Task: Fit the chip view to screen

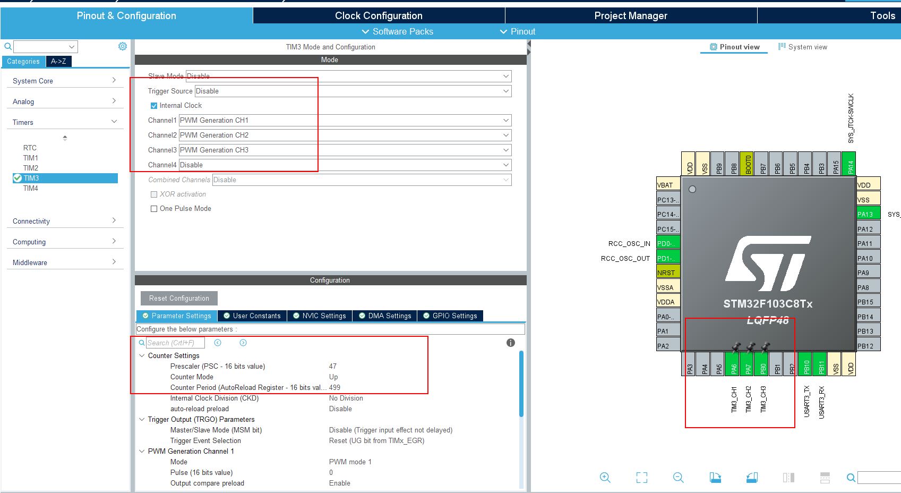Action: coord(642,478)
